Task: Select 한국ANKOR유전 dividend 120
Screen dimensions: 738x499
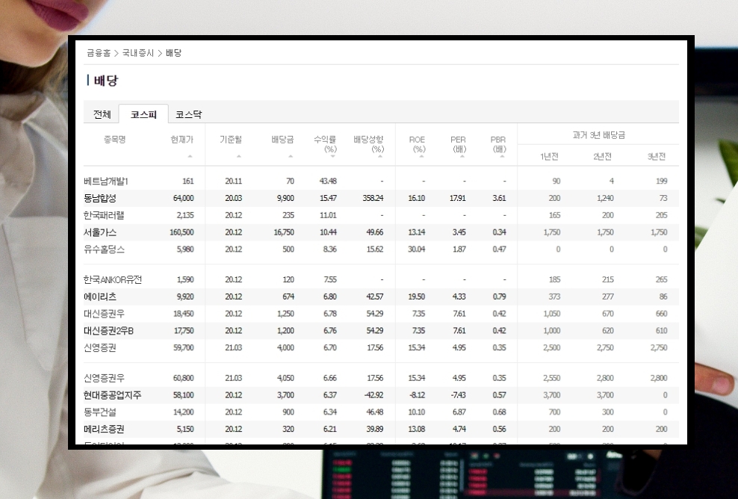Action: point(288,279)
